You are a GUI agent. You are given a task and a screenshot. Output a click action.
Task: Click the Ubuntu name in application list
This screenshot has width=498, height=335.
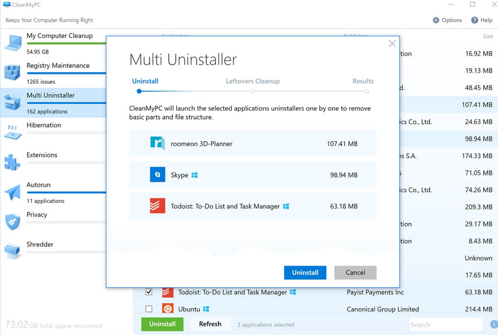pyautogui.click(x=189, y=309)
